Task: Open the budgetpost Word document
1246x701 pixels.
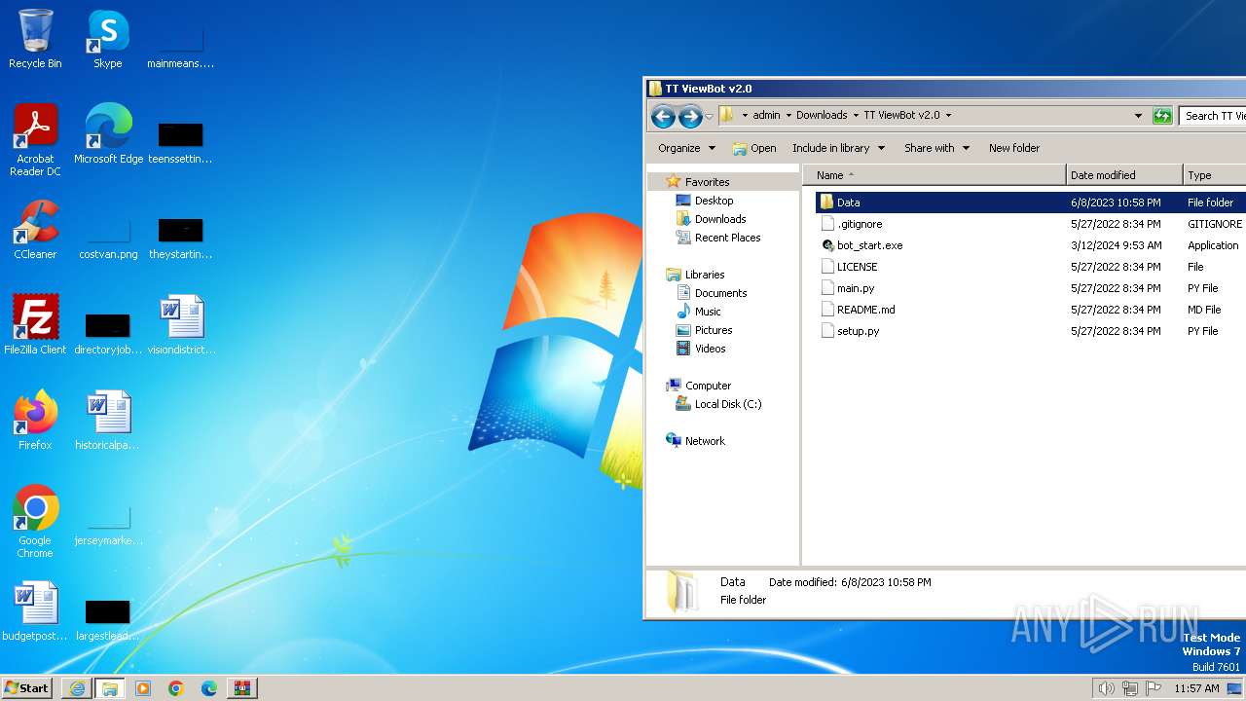Action: pos(35,611)
